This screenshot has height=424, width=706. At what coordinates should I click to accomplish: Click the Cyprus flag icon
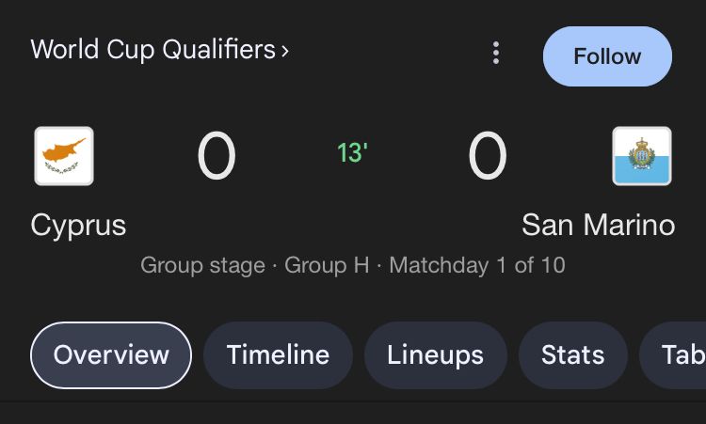point(64,156)
